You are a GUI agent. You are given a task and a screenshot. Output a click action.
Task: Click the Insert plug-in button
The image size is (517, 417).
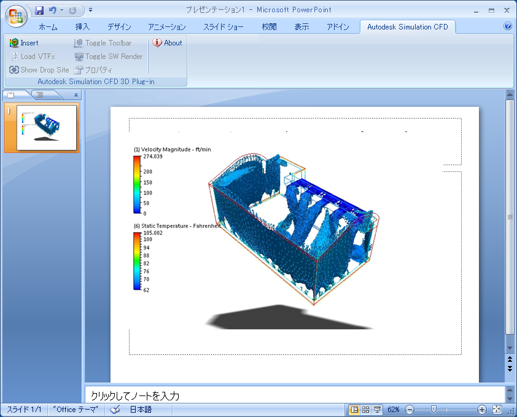tap(24, 43)
